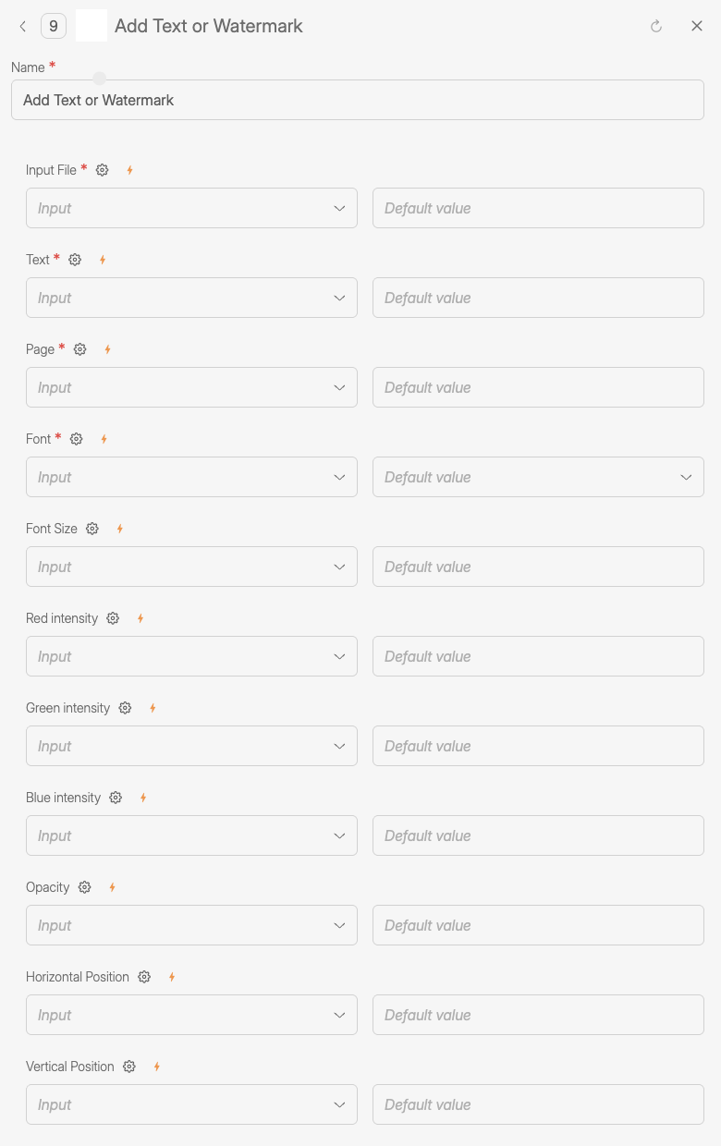Click the Red intensity gear icon
Viewport: 721px width, 1146px height.
point(112,618)
